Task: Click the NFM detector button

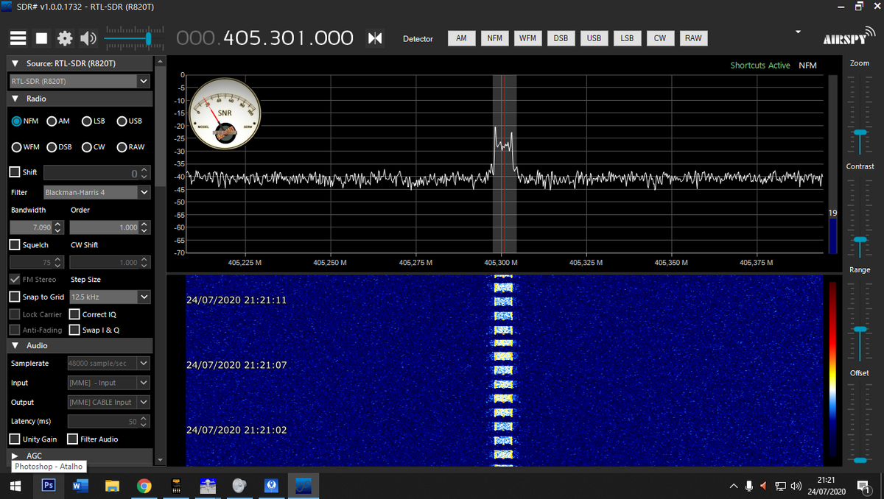Action: (494, 38)
